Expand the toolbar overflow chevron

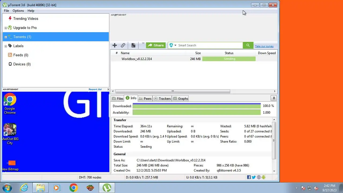[x=143, y=43]
